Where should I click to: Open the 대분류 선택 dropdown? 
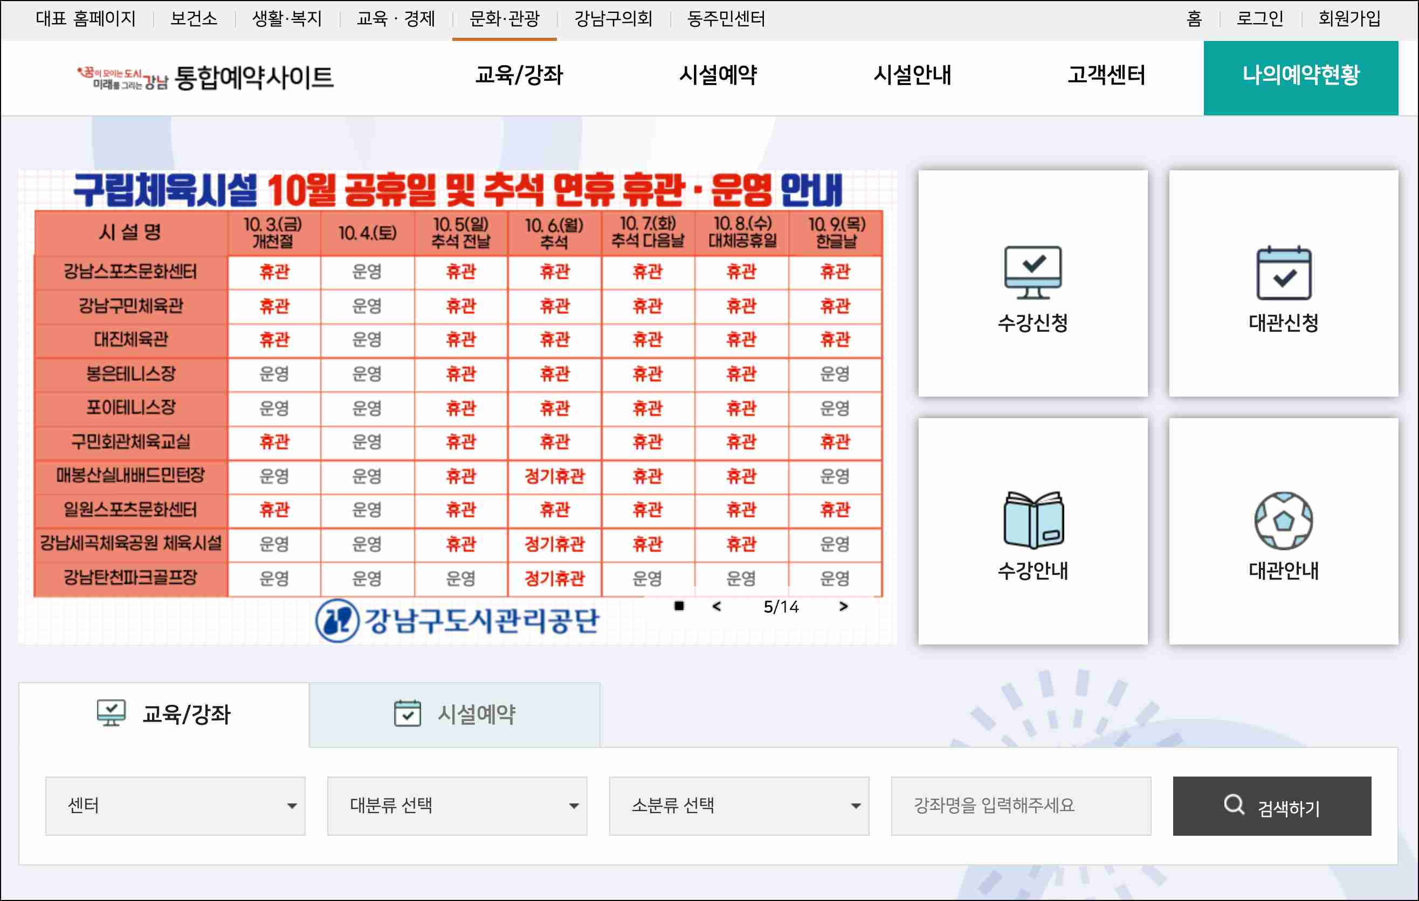457,806
